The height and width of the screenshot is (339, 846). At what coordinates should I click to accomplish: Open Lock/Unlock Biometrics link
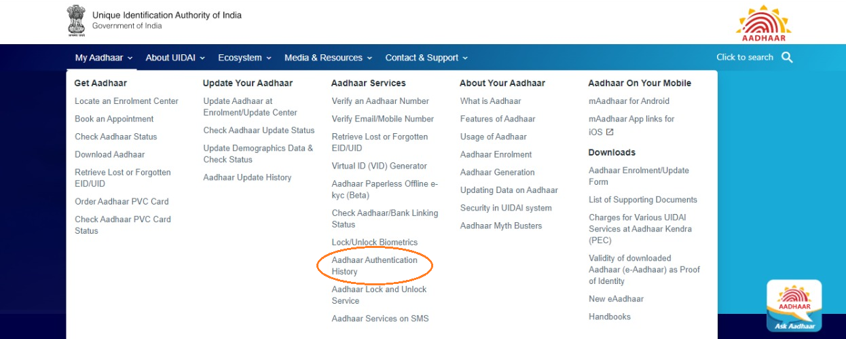click(374, 243)
